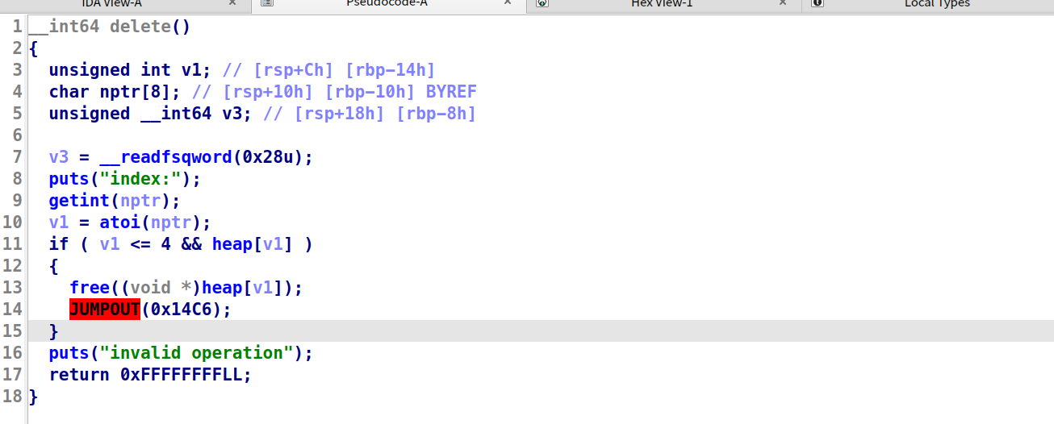
Task: Click the opening brace on line 12
Action: point(53,266)
